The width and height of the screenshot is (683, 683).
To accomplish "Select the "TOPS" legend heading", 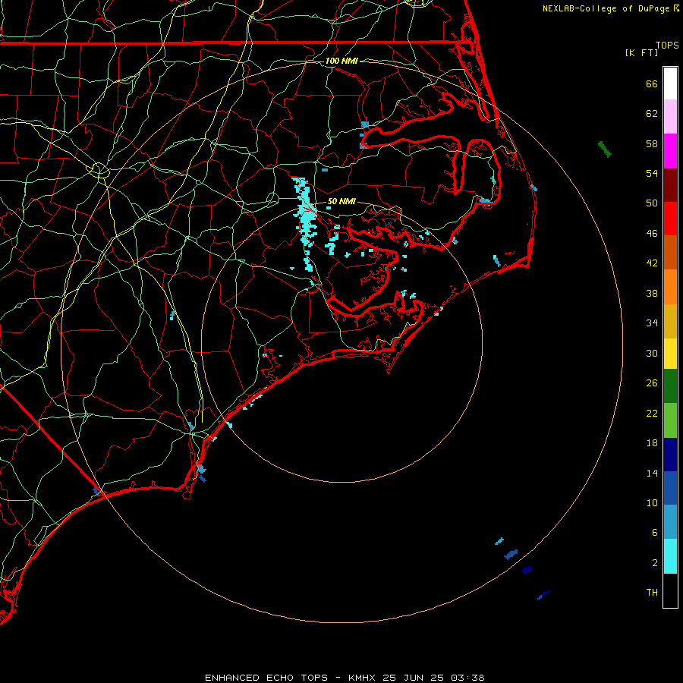I will (x=667, y=46).
